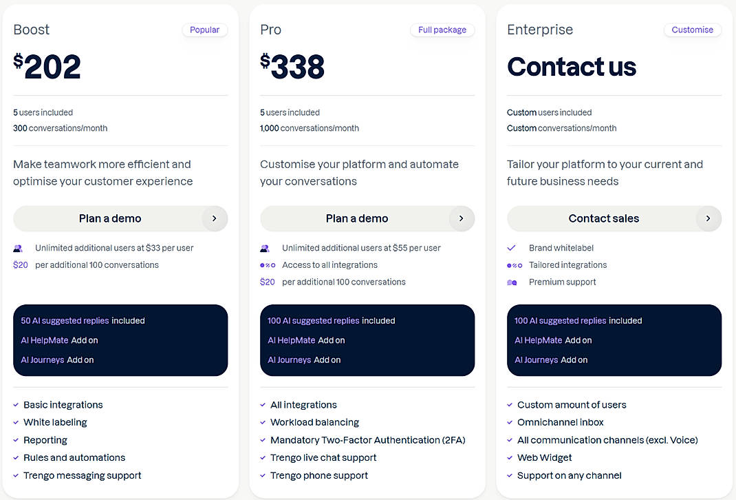Click the users icon beside unlimited additional users
The width and height of the screenshot is (736, 500).
(19, 247)
